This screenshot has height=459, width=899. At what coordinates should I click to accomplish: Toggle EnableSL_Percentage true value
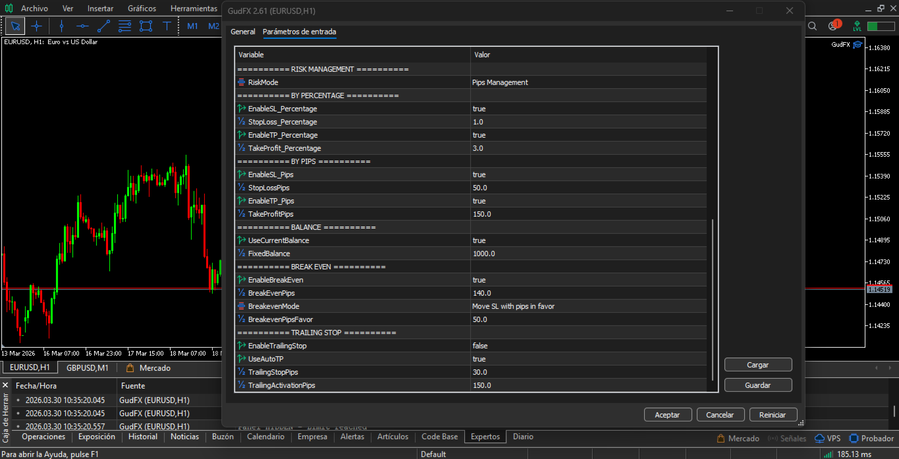586,109
